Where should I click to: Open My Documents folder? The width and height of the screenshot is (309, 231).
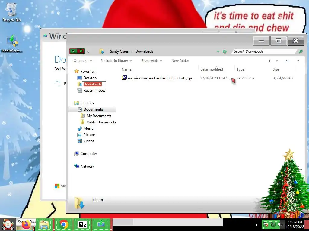(99, 116)
